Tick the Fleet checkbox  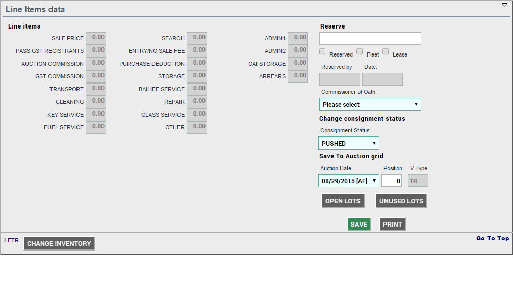tap(360, 52)
